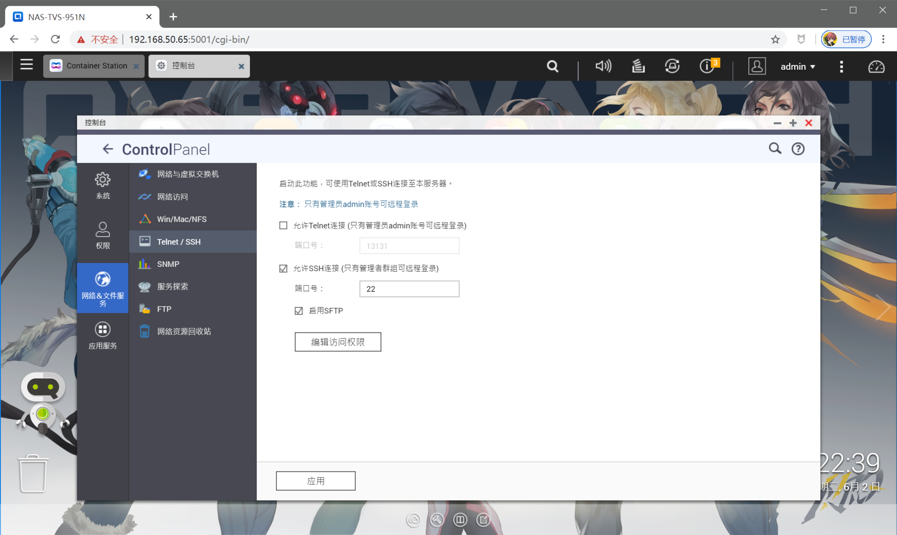The image size is (897, 535).
Task: Expand the admin user dropdown
Action: click(798, 67)
